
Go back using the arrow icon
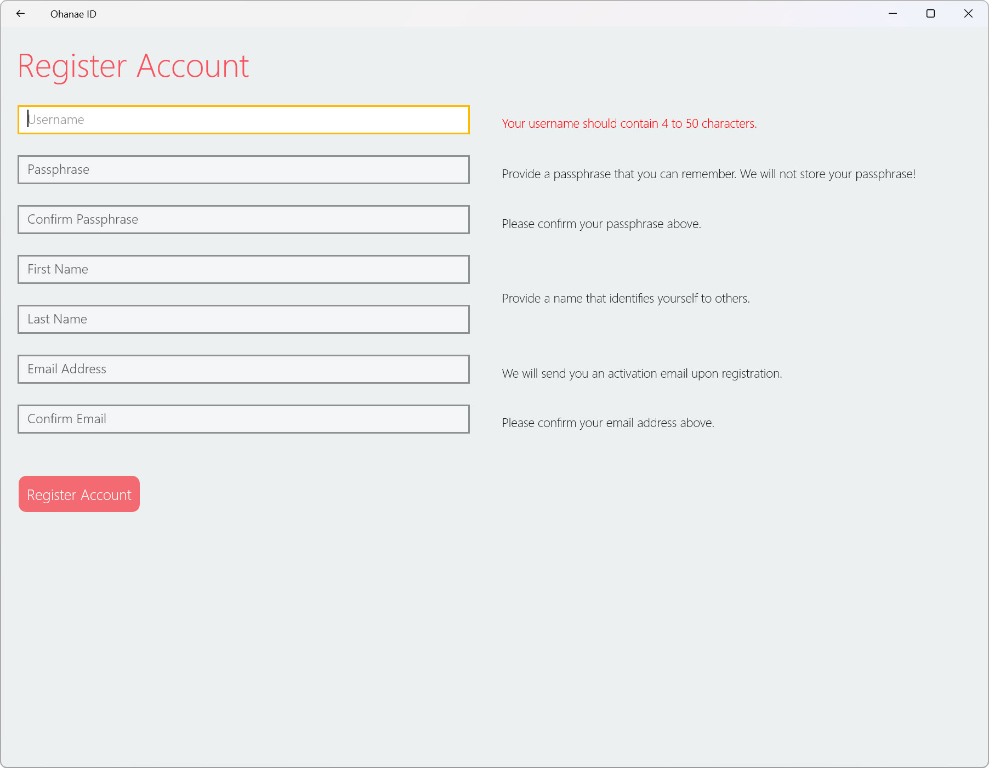click(x=20, y=14)
